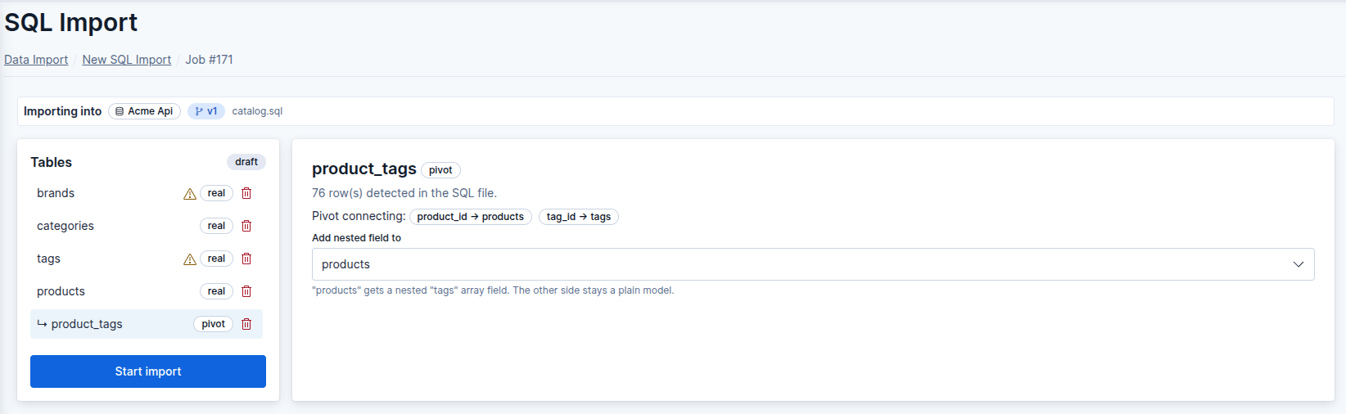1346x414 pixels.
Task: Click the Tables panel heading
Action: [52, 162]
